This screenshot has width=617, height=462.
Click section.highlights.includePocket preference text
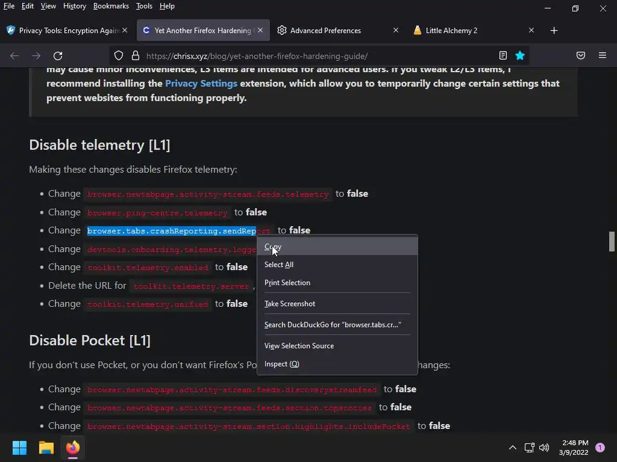coord(249,426)
